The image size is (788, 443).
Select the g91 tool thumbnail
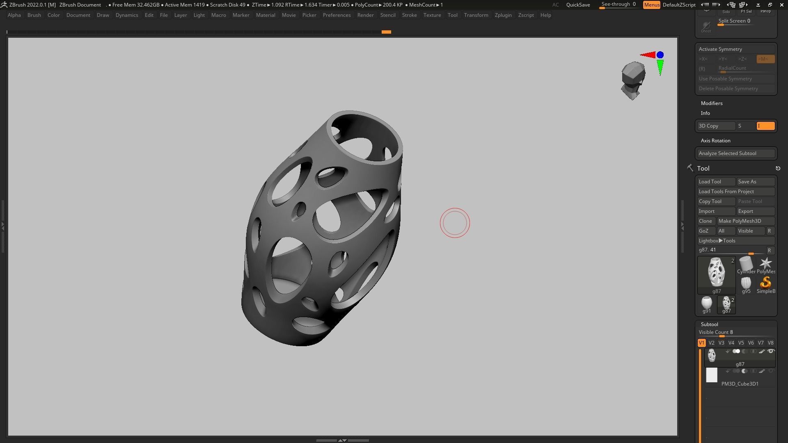click(x=706, y=304)
